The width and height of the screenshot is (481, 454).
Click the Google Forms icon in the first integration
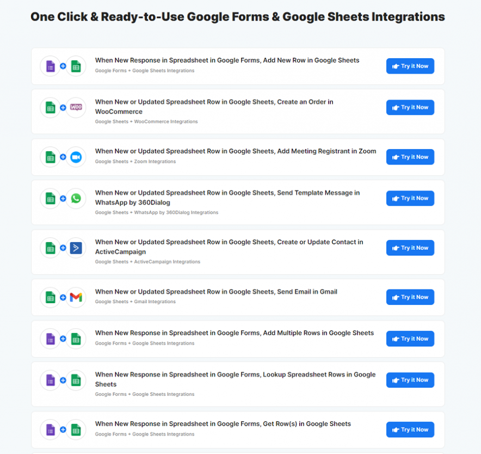click(x=50, y=66)
